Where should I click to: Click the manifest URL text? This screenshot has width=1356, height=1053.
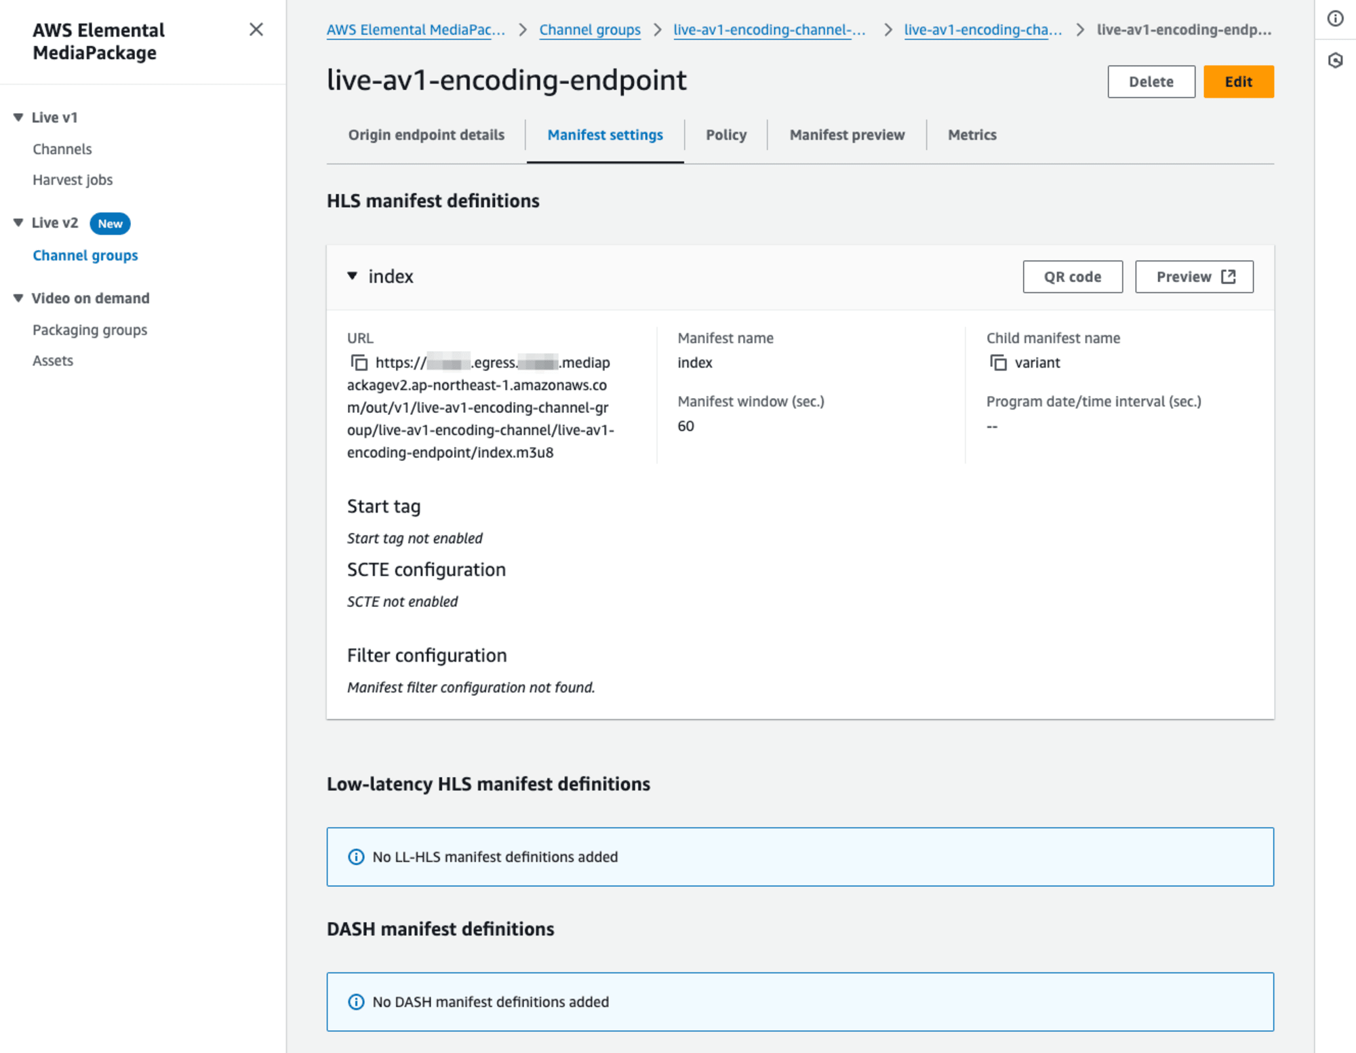[x=481, y=408]
